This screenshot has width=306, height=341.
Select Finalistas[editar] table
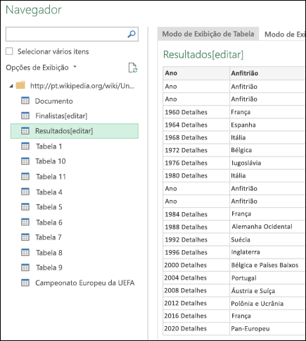tap(61, 116)
